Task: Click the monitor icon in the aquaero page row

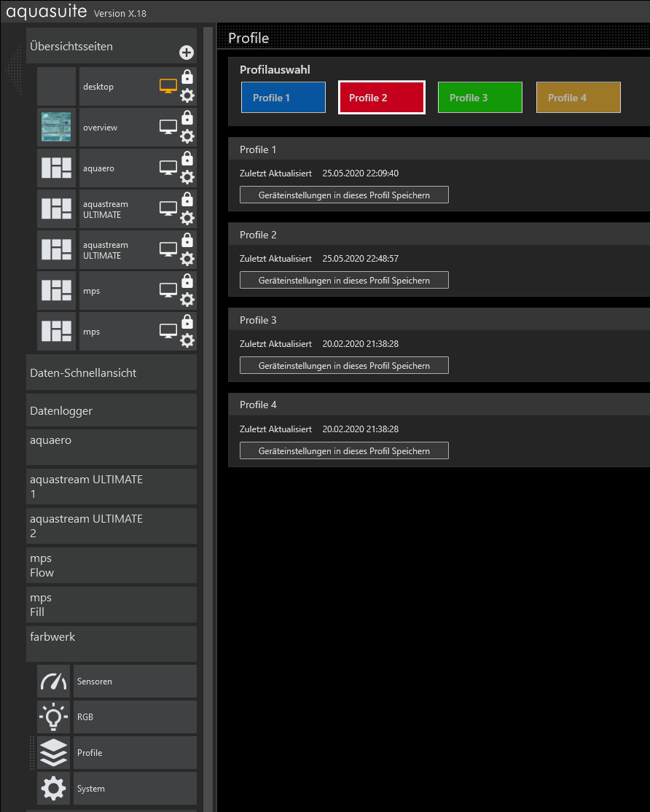Action: (x=168, y=168)
